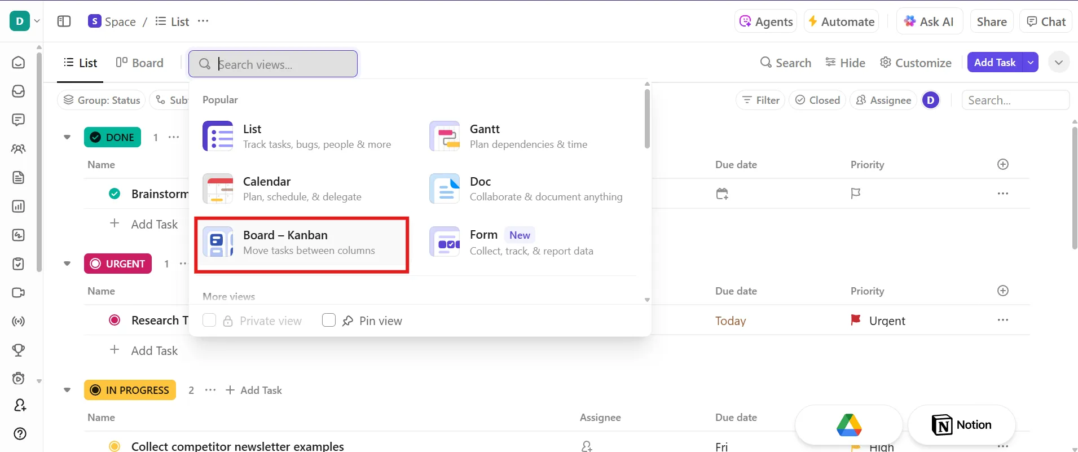Open Dashboards chart icon in sidebar
The width and height of the screenshot is (1078, 452).
(x=19, y=207)
